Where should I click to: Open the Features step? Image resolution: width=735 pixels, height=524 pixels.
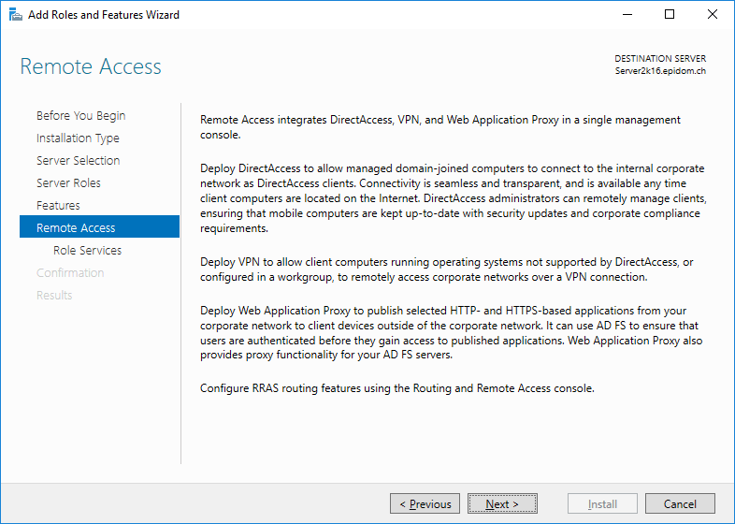pos(58,206)
